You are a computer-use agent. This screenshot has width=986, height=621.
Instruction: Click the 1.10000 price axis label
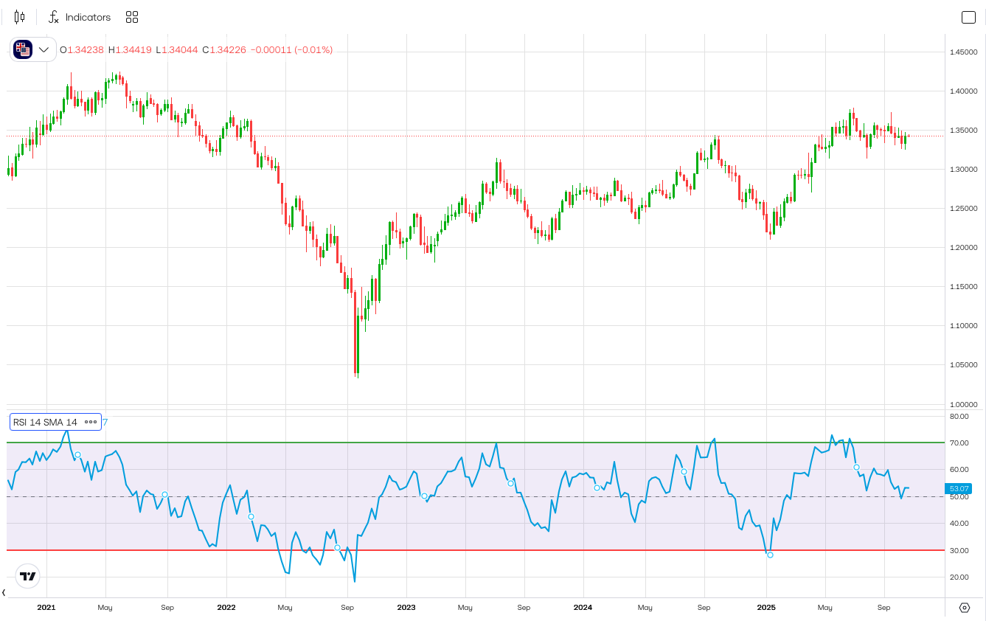pos(964,326)
